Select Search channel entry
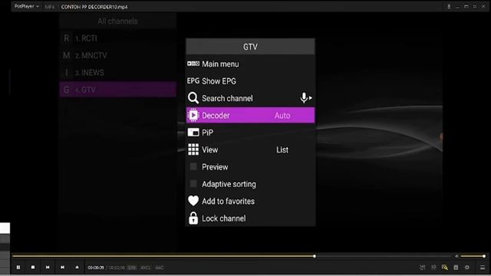 250,98
